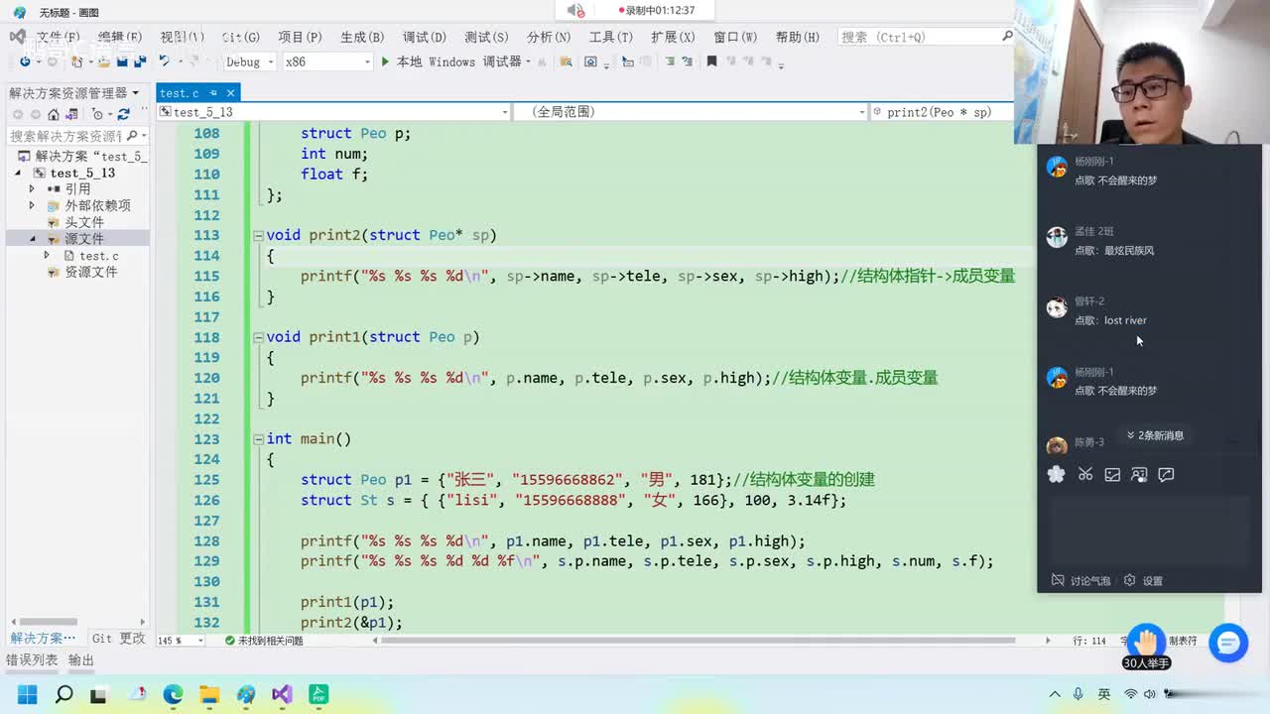Select the 头文件 folder
The height and width of the screenshot is (714, 1270).
[83, 222]
